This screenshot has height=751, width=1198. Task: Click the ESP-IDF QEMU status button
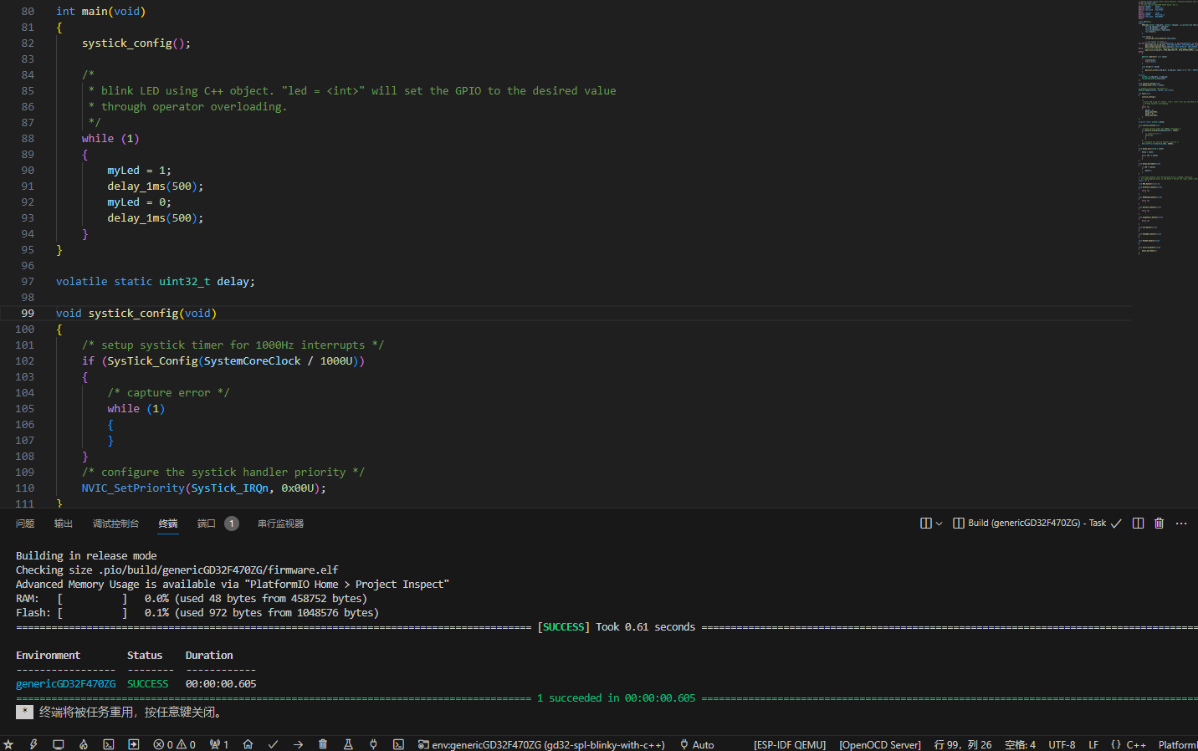tap(789, 744)
